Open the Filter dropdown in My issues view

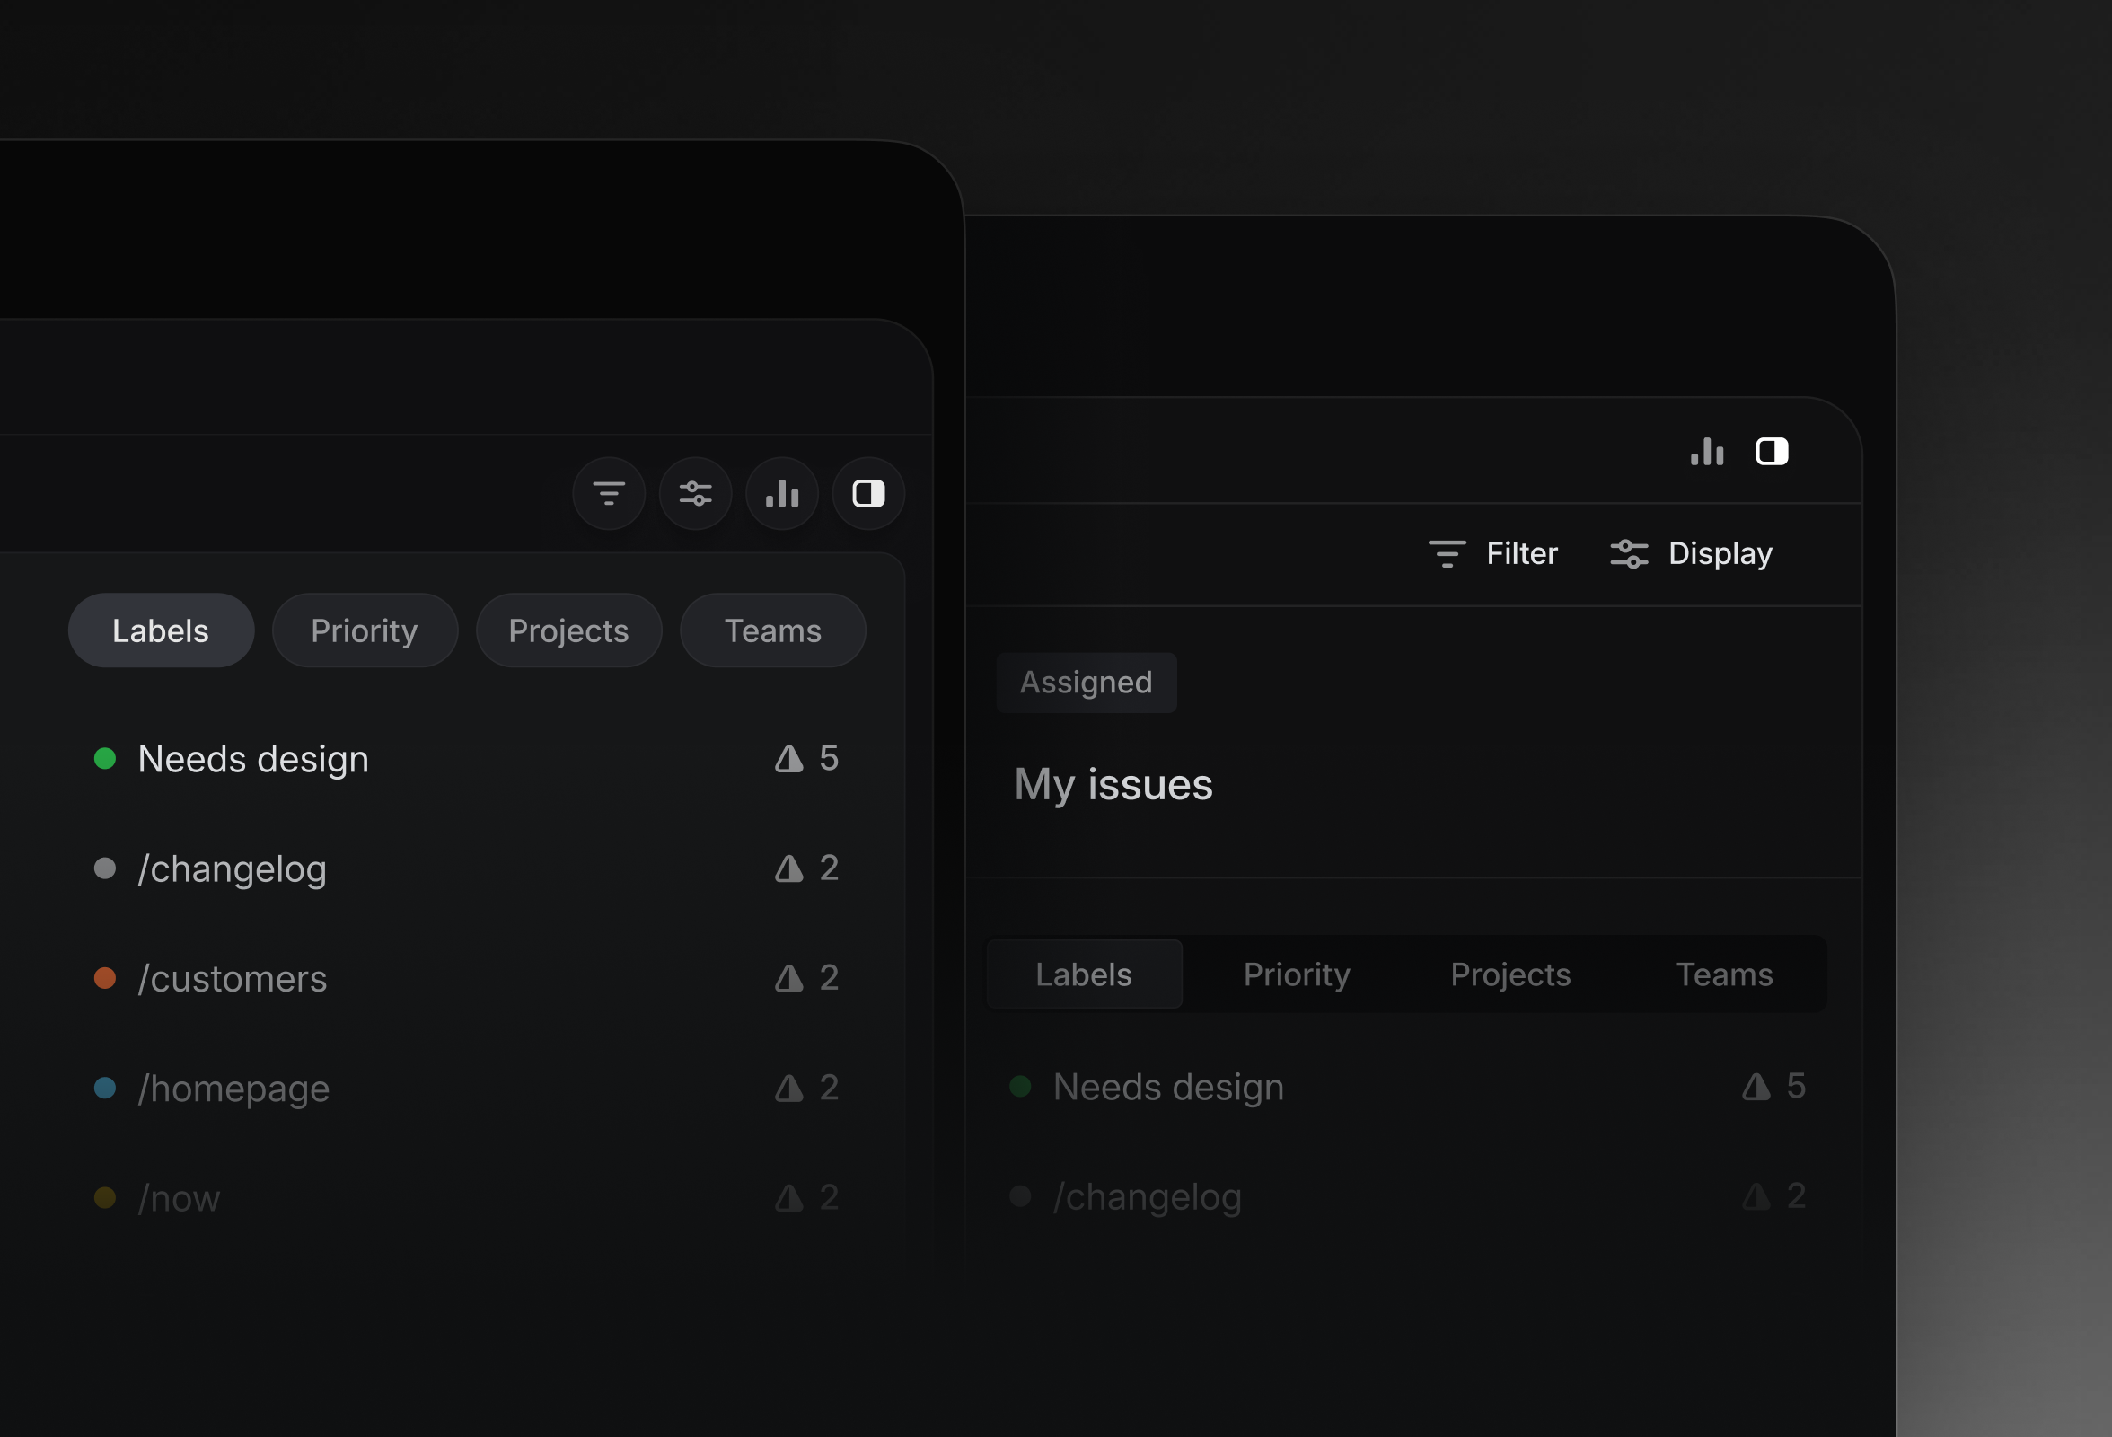pyautogui.click(x=1493, y=553)
